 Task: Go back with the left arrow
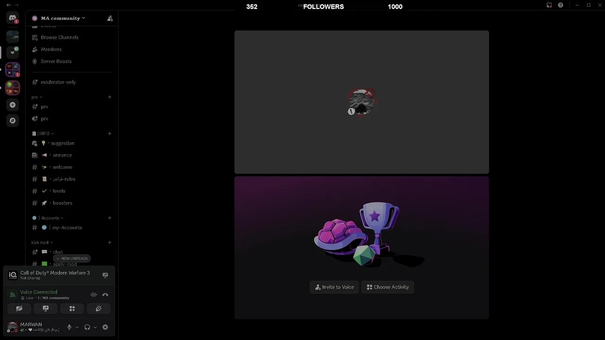pyautogui.click(x=9, y=5)
